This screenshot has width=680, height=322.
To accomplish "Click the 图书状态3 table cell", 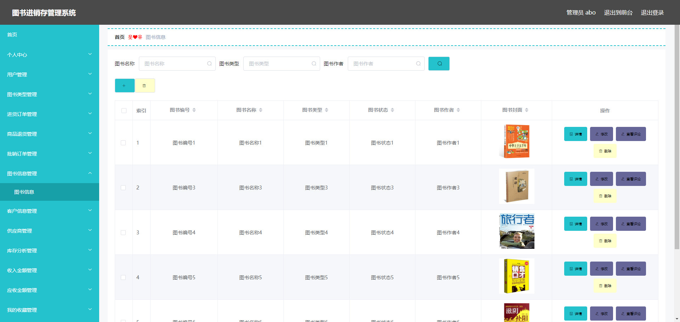I will point(382,188).
